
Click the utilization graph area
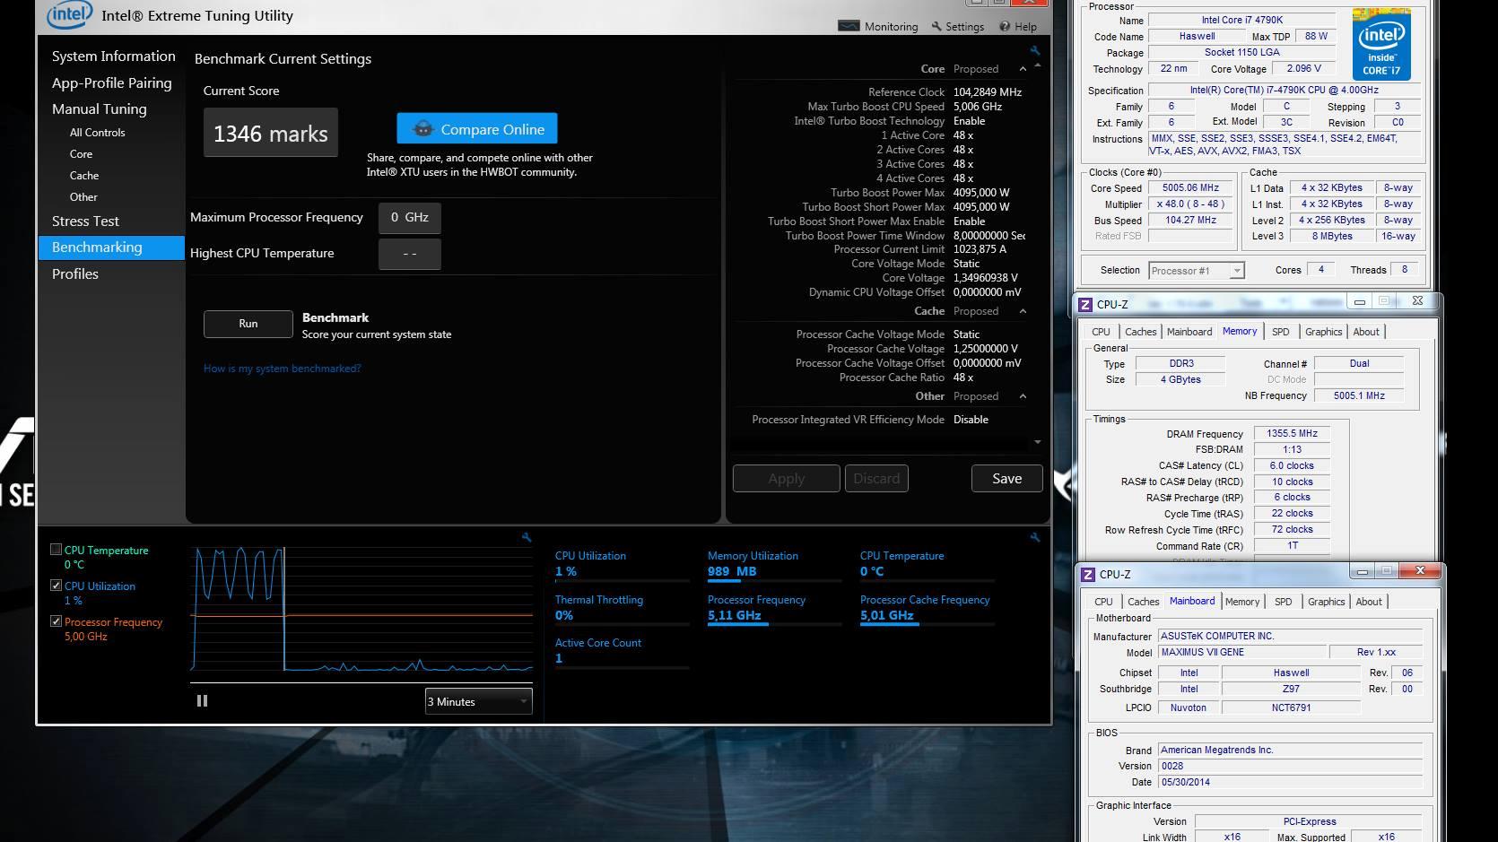coord(362,608)
